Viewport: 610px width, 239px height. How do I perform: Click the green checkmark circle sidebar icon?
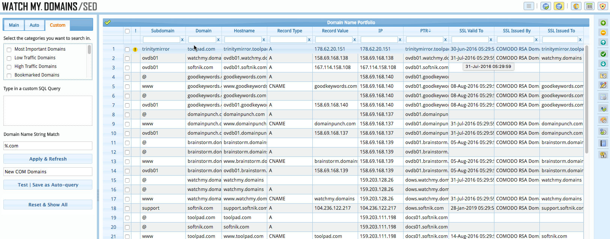pyautogui.click(x=603, y=54)
